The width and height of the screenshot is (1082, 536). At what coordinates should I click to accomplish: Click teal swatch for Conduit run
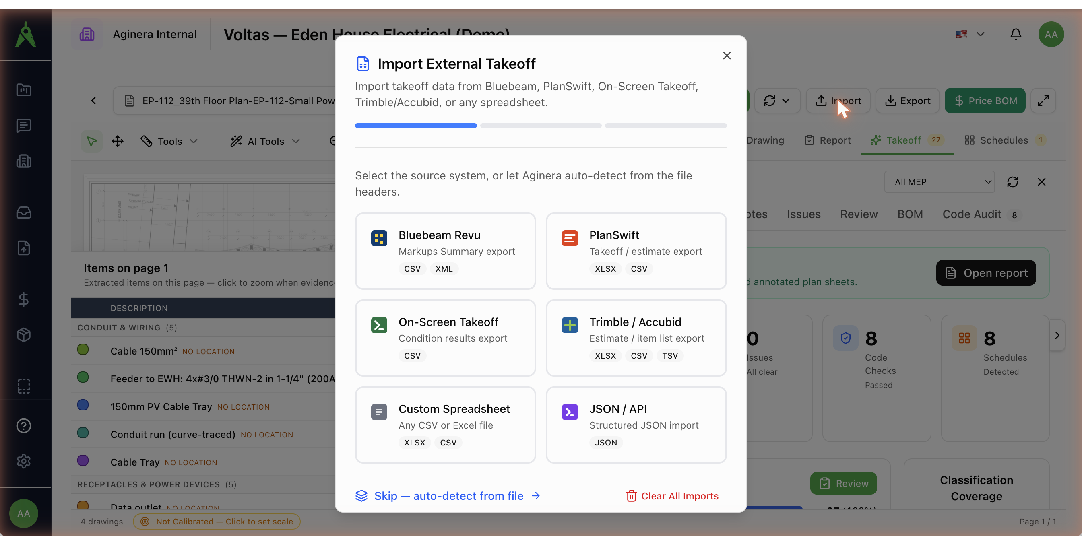[83, 432]
